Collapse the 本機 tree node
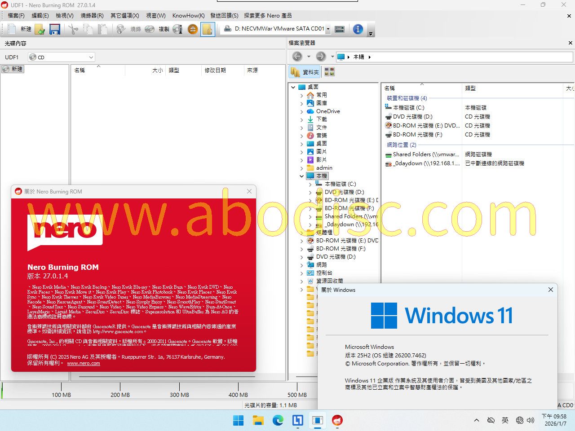The width and height of the screenshot is (575, 431). [301, 176]
